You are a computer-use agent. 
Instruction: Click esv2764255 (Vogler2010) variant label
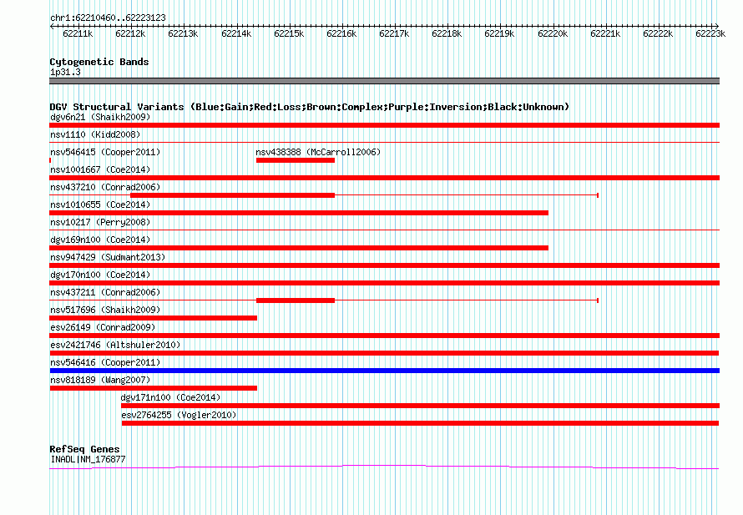179,415
